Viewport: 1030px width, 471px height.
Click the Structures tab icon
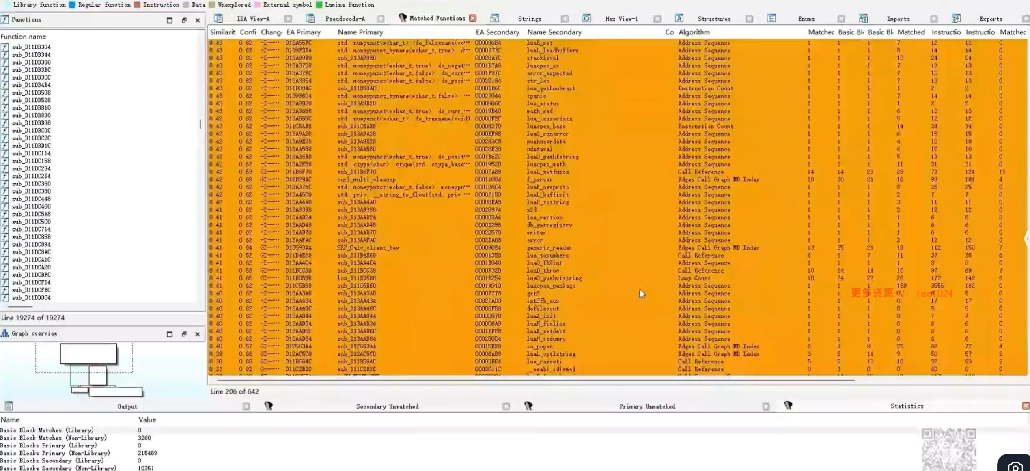point(679,19)
